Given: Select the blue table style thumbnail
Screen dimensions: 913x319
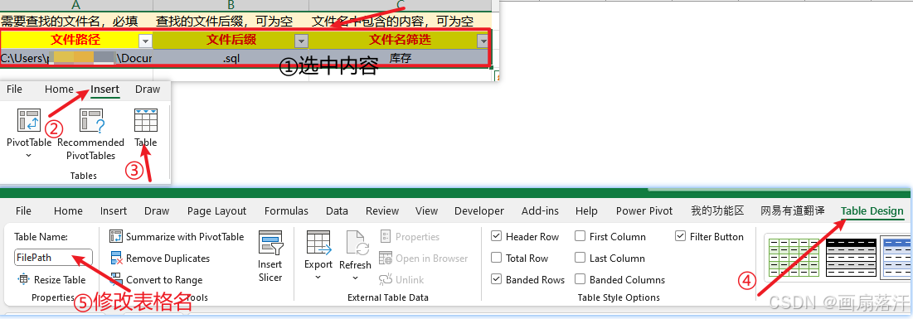Looking at the screenshot, I should coord(896,257).
